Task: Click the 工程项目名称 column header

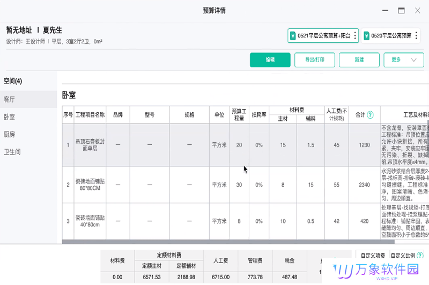Action: (90, 115)
